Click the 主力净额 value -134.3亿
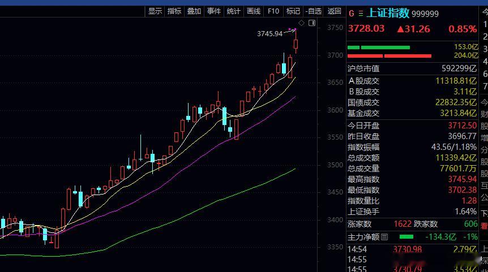The image size is (488, 272). [440, 237]
